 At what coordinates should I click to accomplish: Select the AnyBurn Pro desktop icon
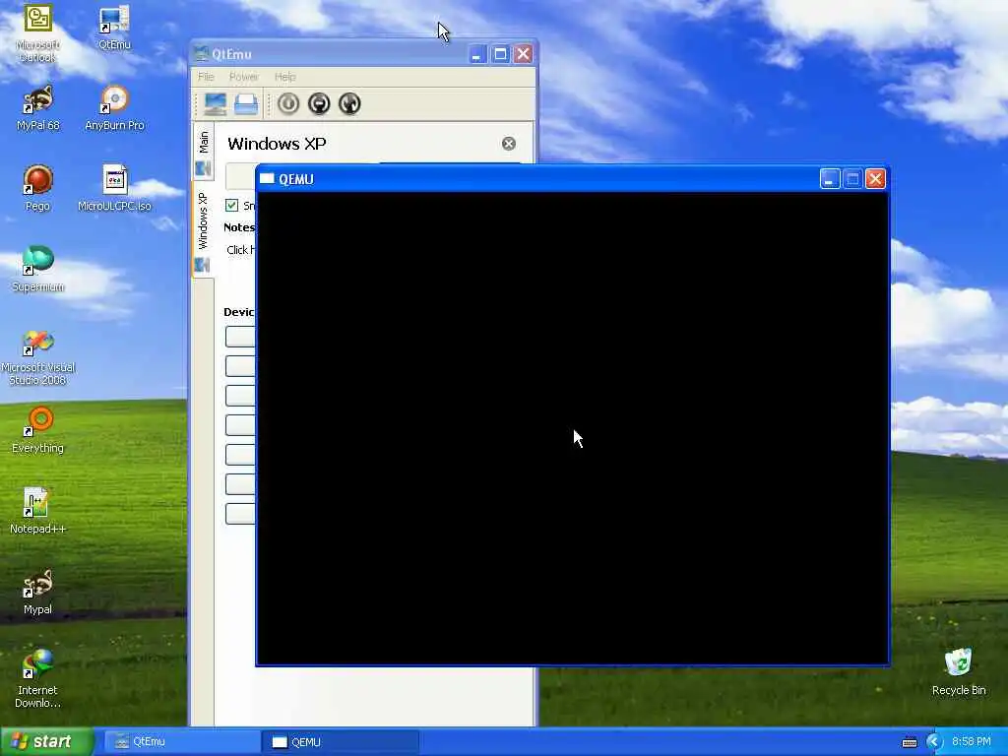point(114,108)
